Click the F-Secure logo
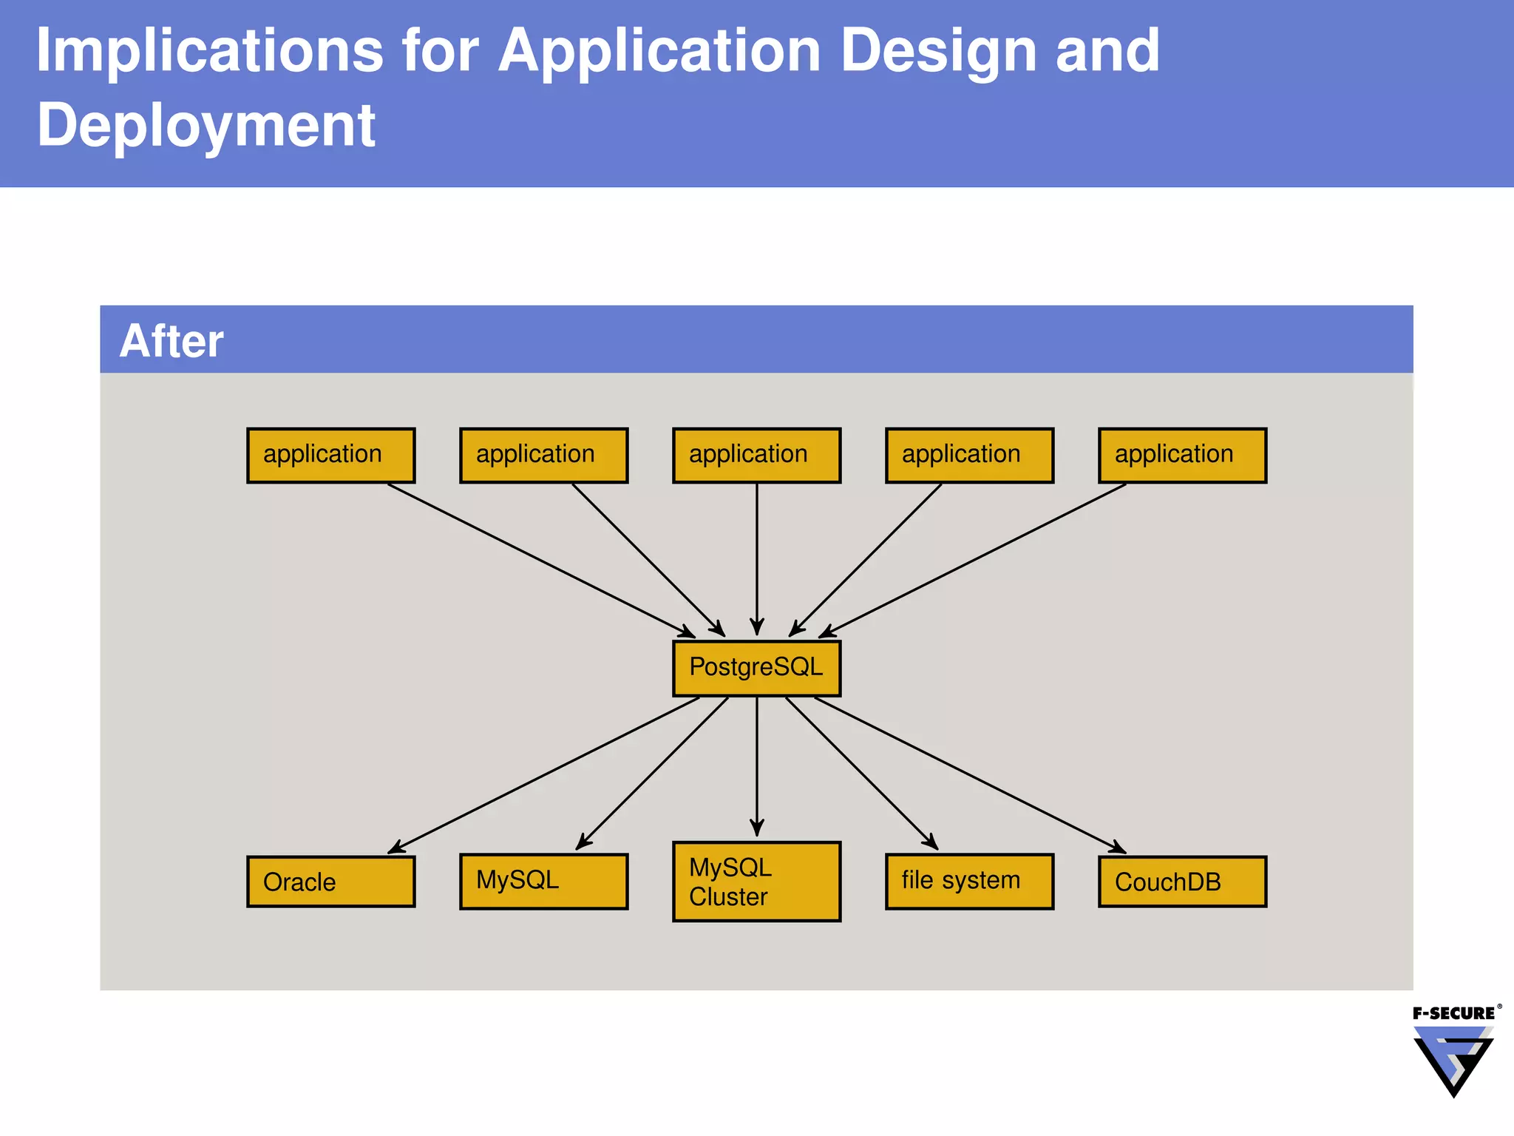Viewport: 1514px width, 1136px height. click(1456, 1051)
